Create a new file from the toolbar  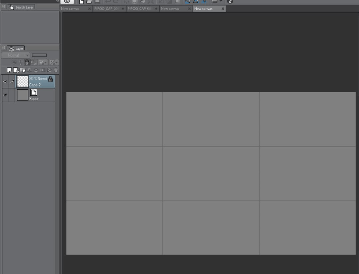pos(81,1)
